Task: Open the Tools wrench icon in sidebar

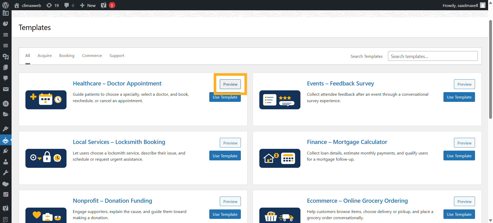Action: [x=5, y=173]
